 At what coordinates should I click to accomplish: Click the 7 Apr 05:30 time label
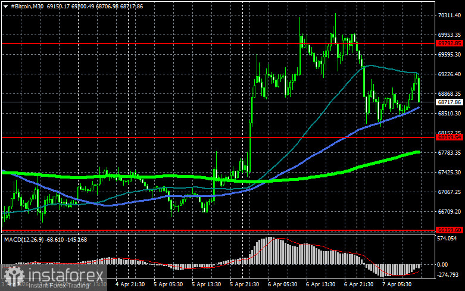click(397, 284)
